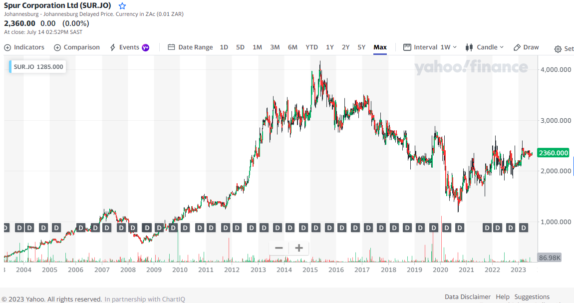This screenshot has width=574, height=303.
Task: Click the last dividend D marker in 2023
Action: pos(524,228)
